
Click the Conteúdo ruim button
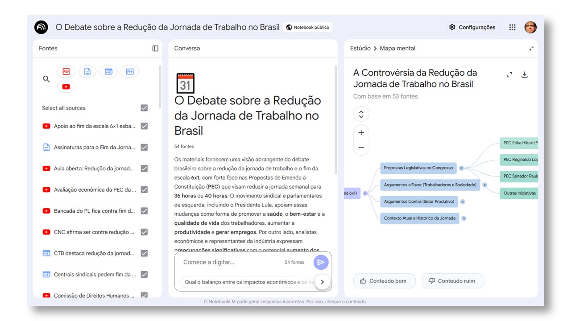click(x=452, y=281)
